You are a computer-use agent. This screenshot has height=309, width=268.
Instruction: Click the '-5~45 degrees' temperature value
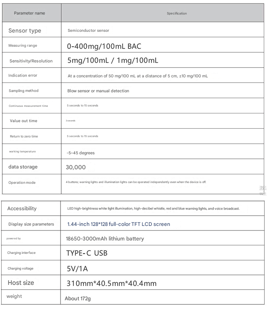(x=80, y=153)
